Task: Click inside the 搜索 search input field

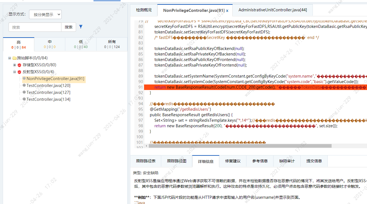Action: pyautogui.click(x=35, y=27)
